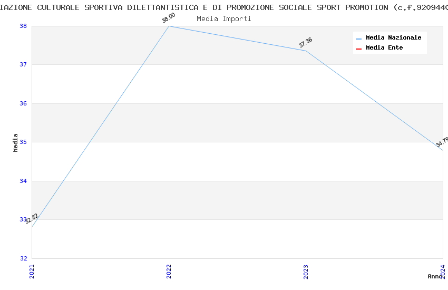Select the 37.36 data point label
448x290 pixels.
coord(306,43)
